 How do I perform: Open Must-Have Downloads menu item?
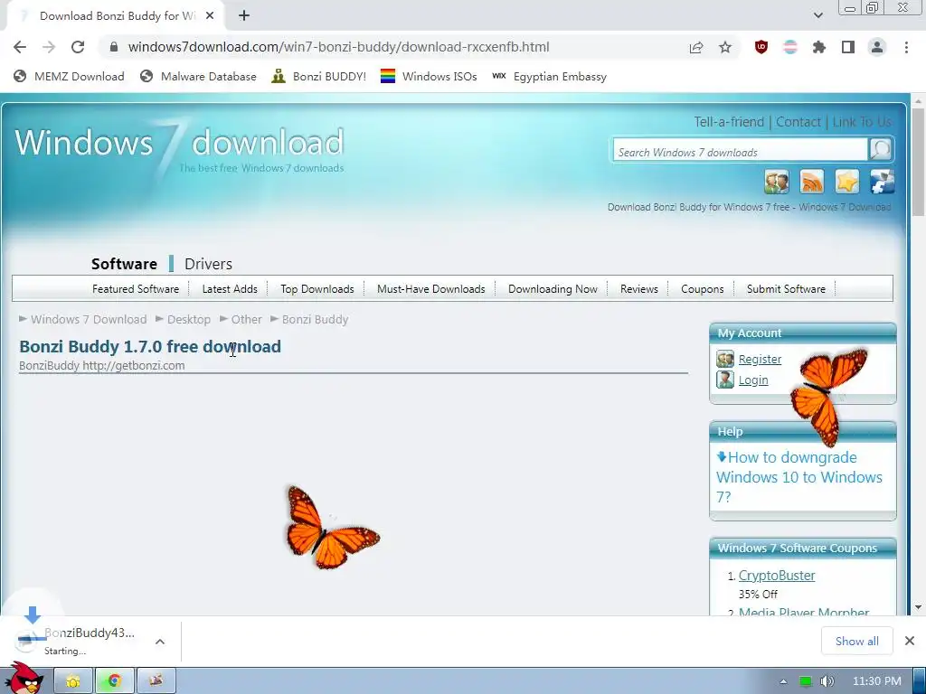click(431, 289)
